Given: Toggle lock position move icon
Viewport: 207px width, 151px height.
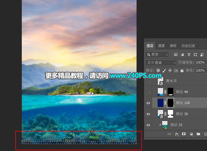Looking at the screenshot, I should point(170,71).
